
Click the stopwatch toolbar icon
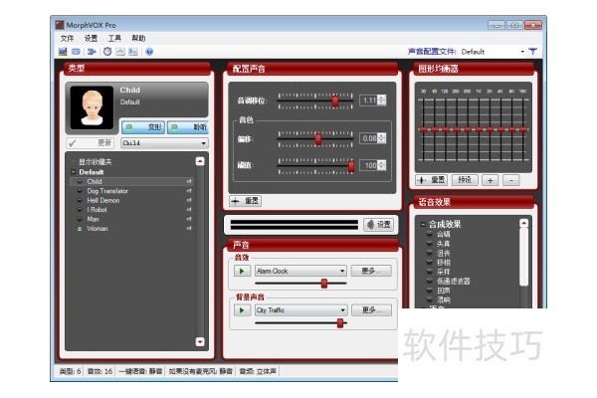click(107, 52)
